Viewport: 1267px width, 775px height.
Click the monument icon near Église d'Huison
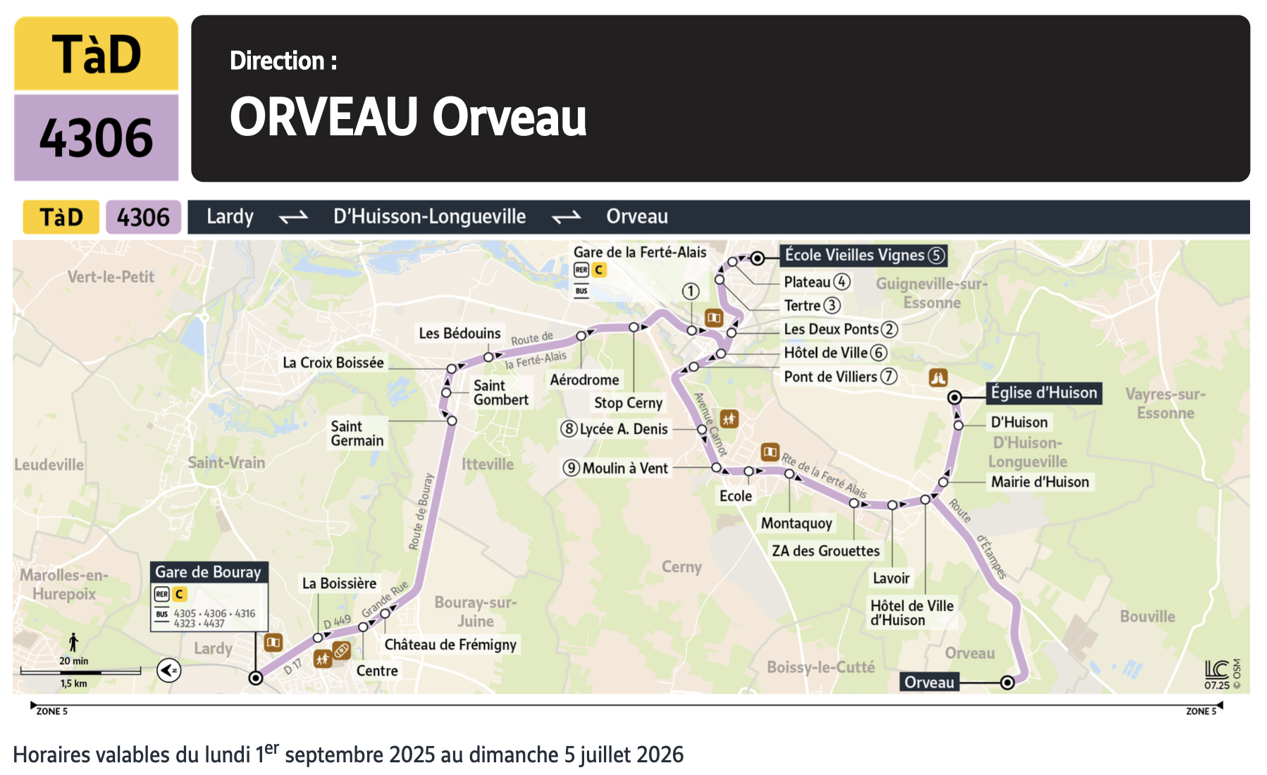[x=938, y=378]
